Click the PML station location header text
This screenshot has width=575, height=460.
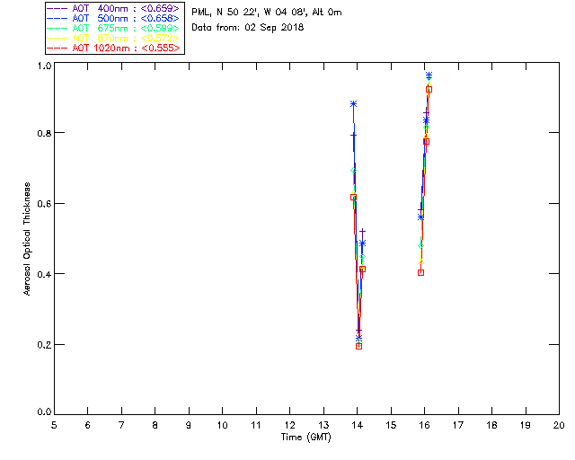pyautogui.click(x=267, y=13)
